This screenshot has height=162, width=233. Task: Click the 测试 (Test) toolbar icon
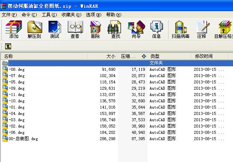[x=55, y=29]
